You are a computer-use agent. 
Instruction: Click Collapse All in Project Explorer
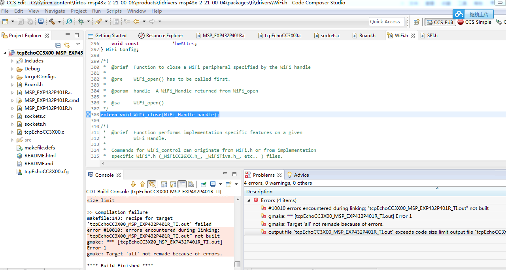click(x=58, y=45)
